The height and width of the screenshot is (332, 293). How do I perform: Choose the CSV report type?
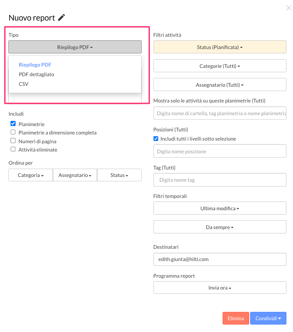click(24, 84)
